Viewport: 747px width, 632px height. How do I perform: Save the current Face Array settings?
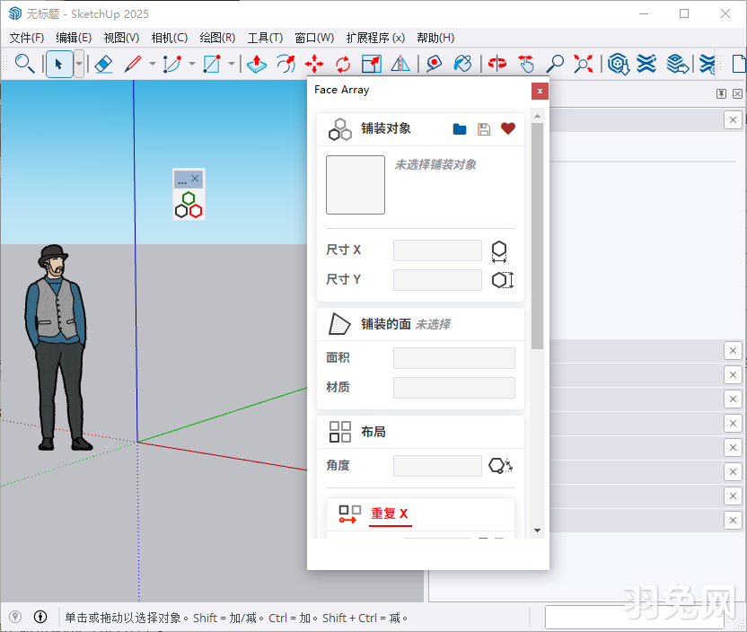(483, 128)
